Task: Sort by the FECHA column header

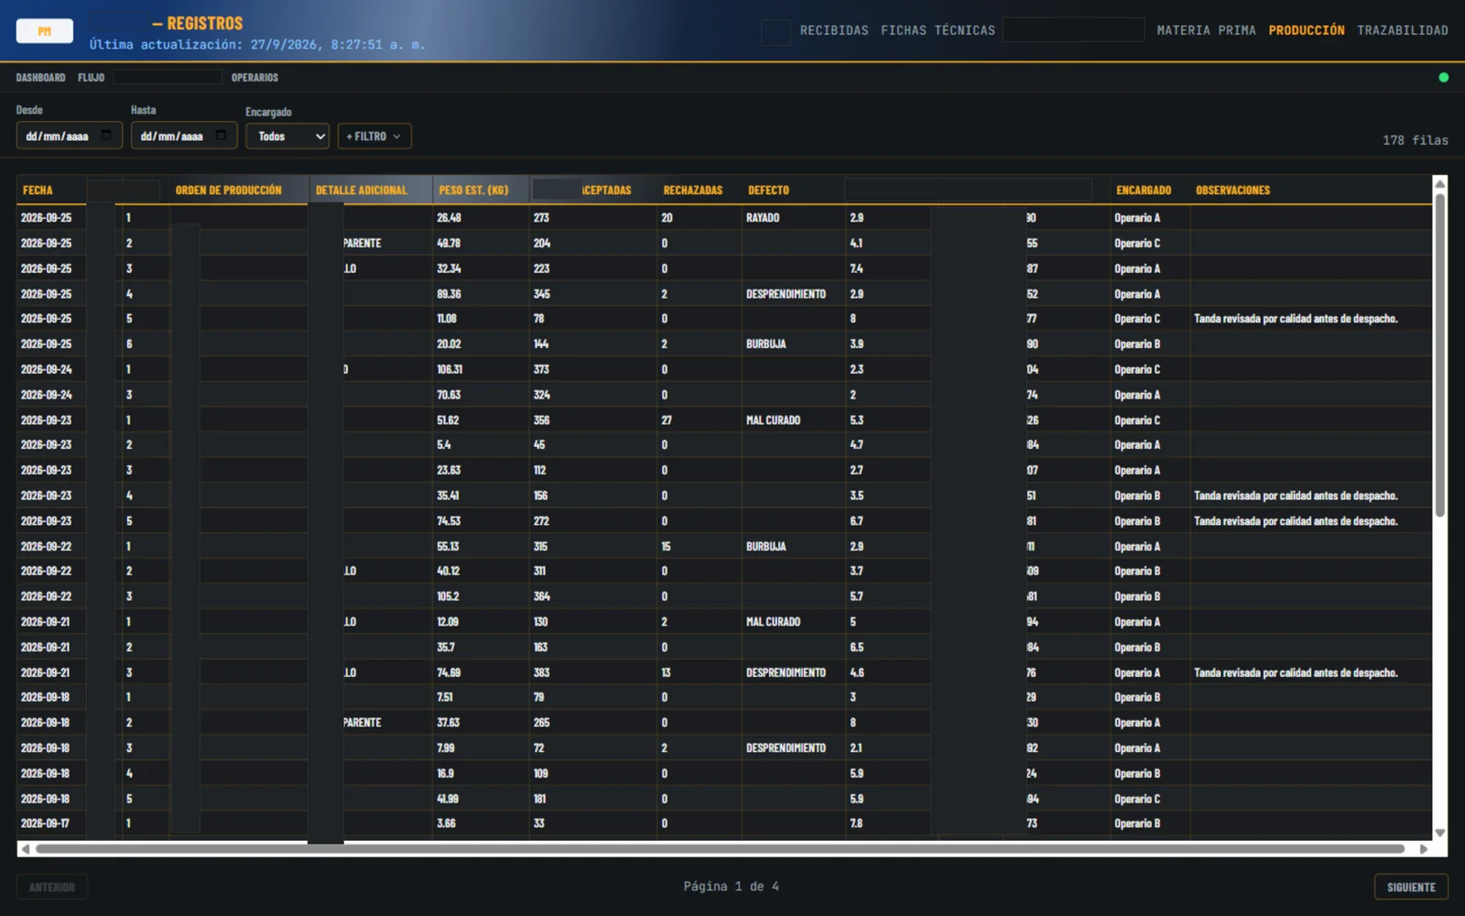Action: [38, 191]
